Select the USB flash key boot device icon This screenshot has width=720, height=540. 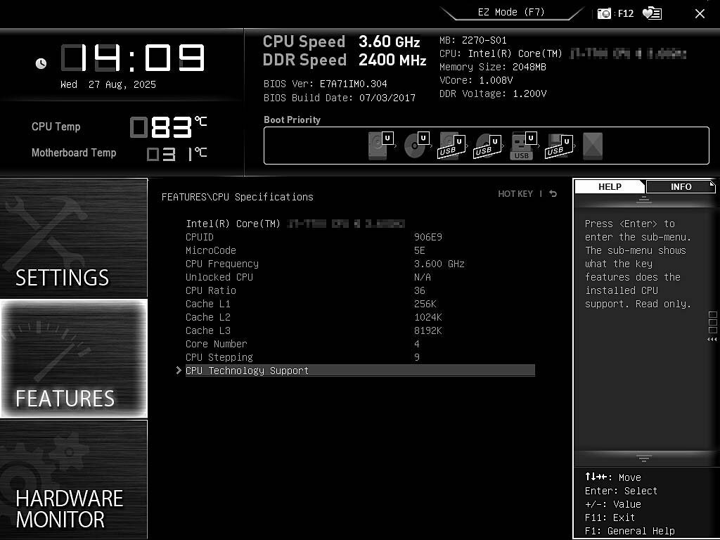tap(522, 146)
